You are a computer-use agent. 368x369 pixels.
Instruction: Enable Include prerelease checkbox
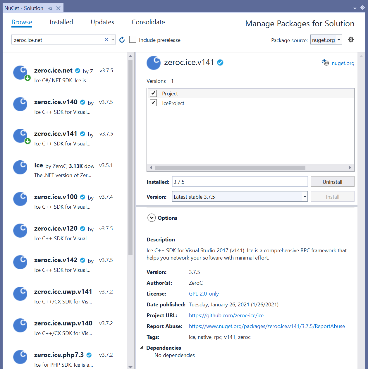tap(133, 40)
